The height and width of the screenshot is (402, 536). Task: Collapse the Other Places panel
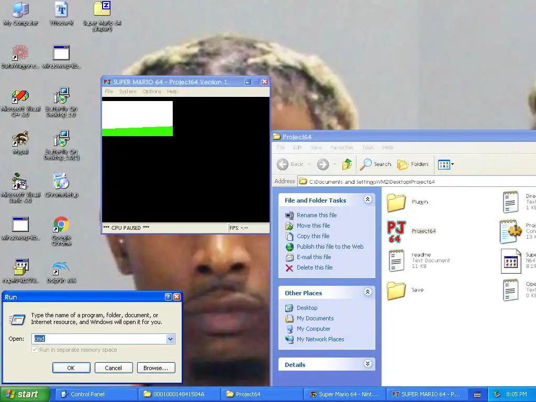click(x=368, y=292)
